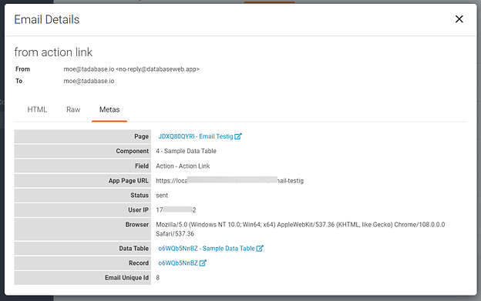This screenshot has width=481, height=301.
Task: Click the To address moe@tadabase.io
Action: tap(89, 81)
